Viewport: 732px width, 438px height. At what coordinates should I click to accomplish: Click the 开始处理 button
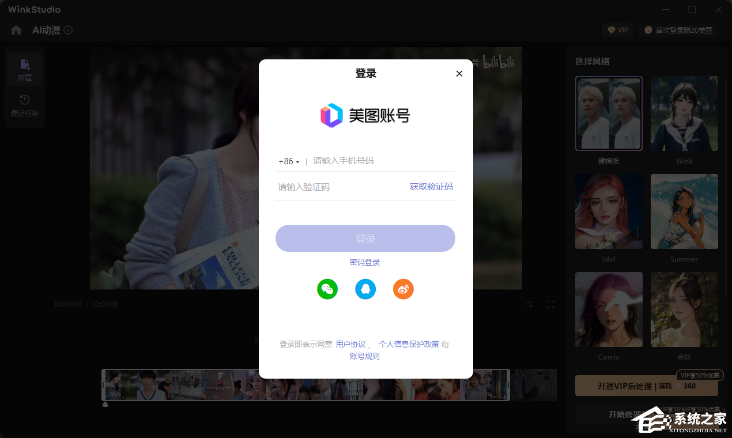[647, 414]
